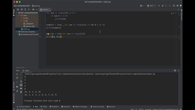Click LF line separator in status bar
This screenshot has height=110, width=195.
[x=136, y=109]
